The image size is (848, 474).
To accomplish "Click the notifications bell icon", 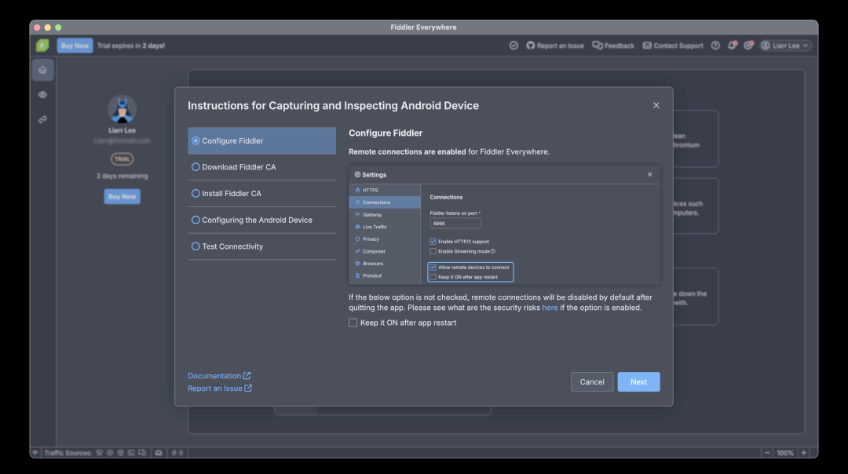I will pyautogui.click(x=732, y=46).
